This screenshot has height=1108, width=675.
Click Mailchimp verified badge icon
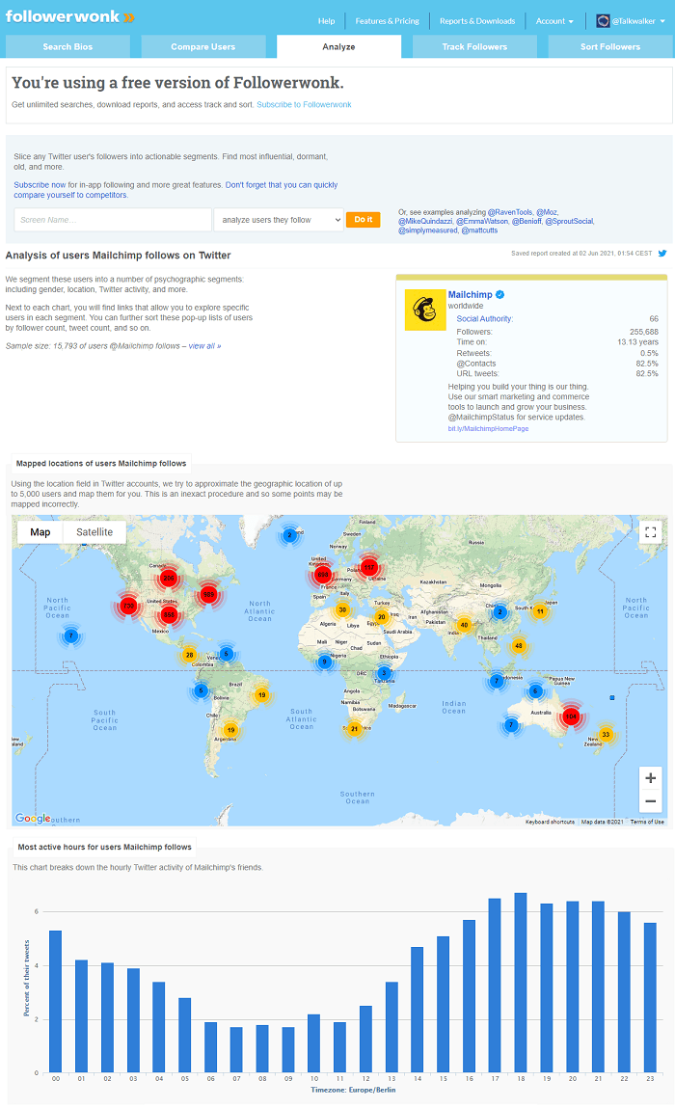tap(499, 295)
